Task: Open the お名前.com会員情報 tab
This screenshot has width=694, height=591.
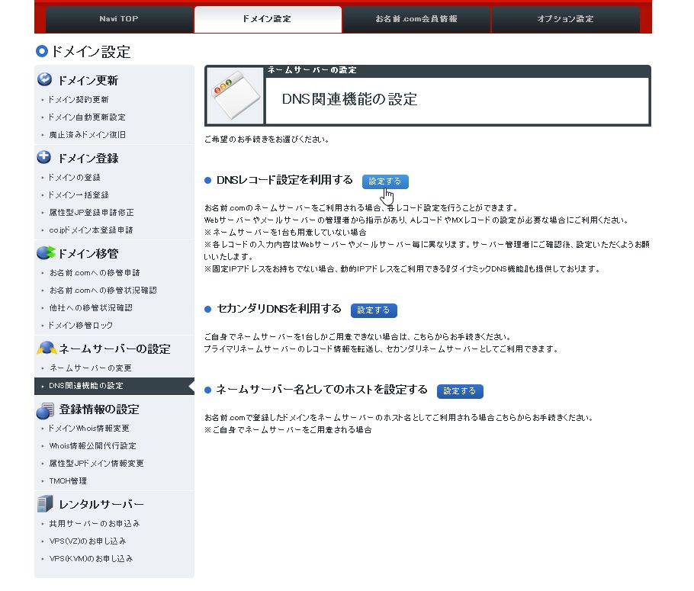Action: coord(416,19)
